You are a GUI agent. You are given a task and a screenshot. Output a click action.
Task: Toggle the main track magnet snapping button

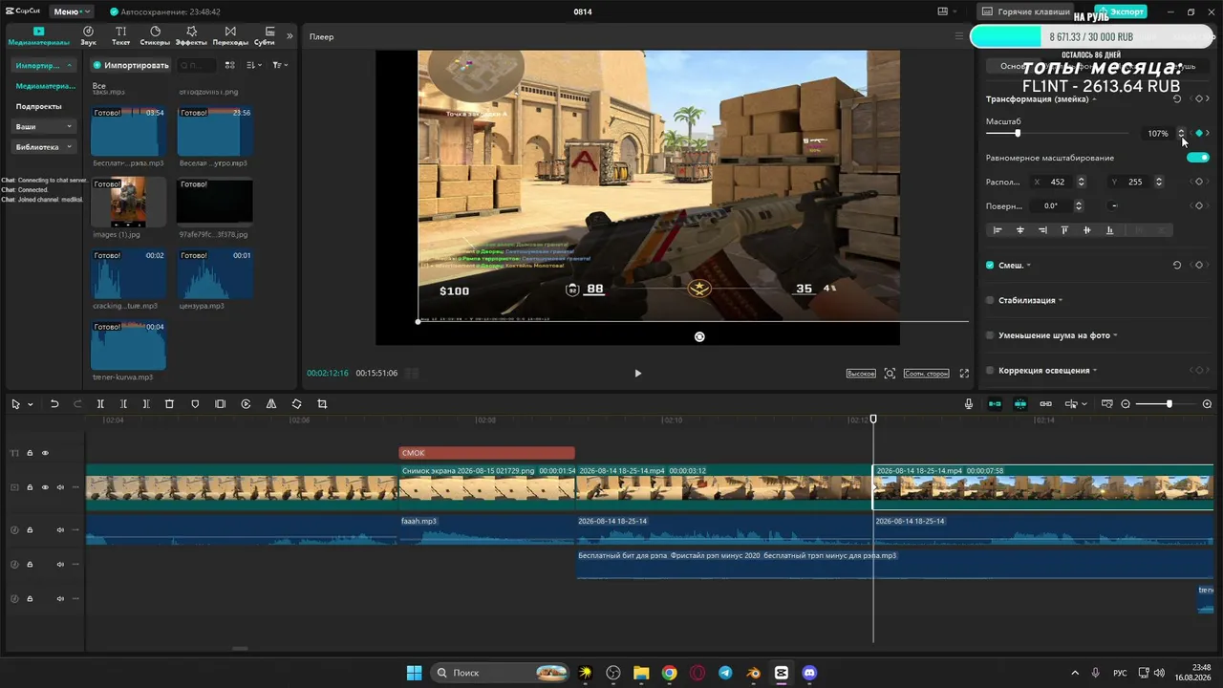(995, 404)
